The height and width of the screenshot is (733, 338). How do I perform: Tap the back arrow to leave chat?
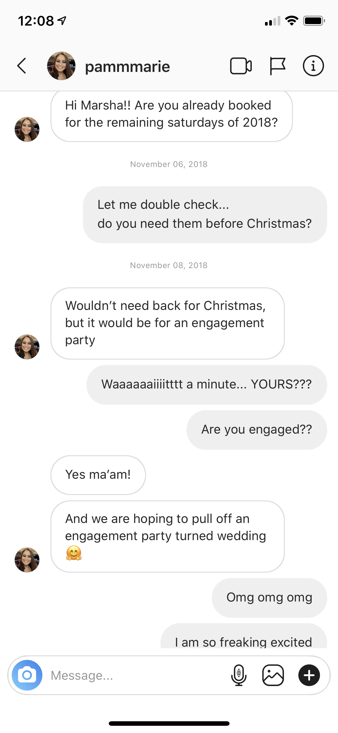pos(22,66)
